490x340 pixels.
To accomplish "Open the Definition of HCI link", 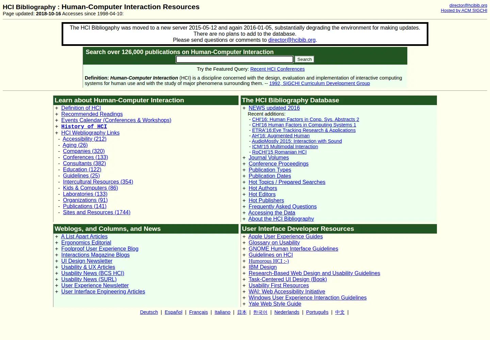I will [81, 108].
